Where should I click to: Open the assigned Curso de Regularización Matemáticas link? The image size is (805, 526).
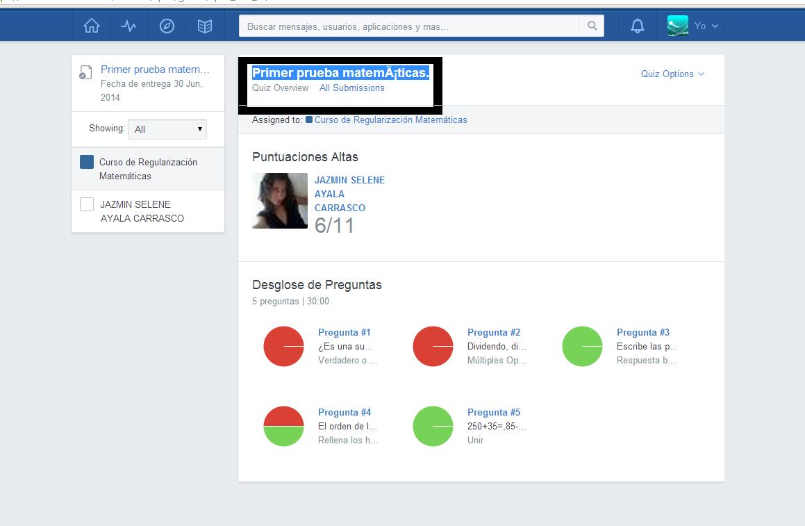click(390, 120)
